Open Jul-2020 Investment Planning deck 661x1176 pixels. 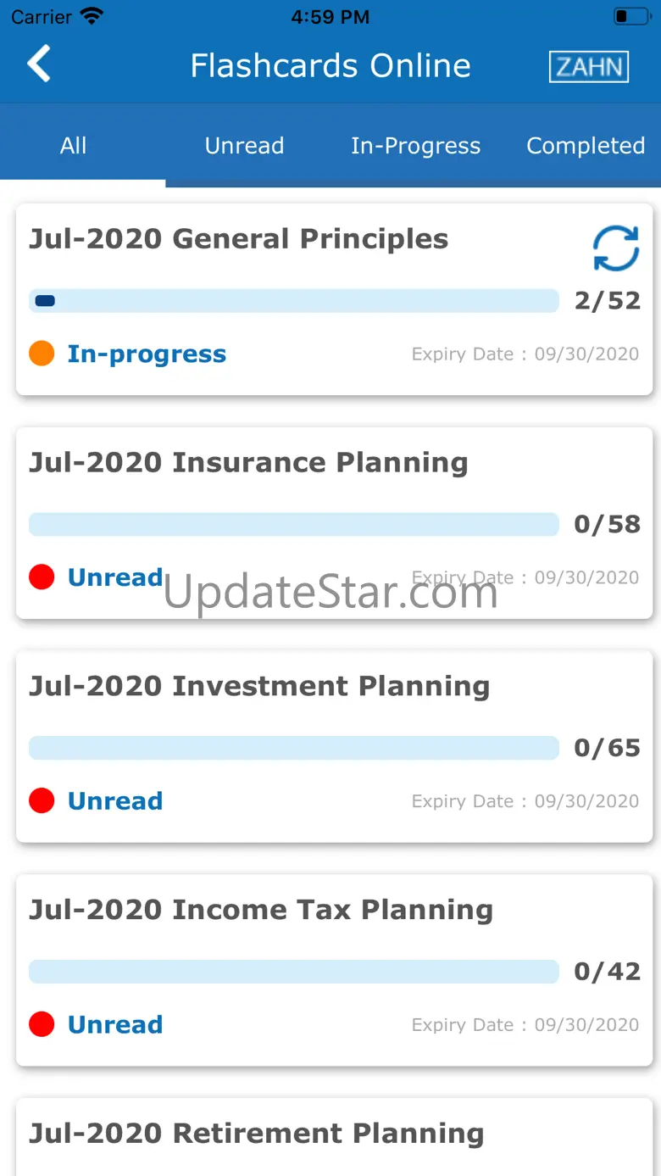click(x=334, y=746)
